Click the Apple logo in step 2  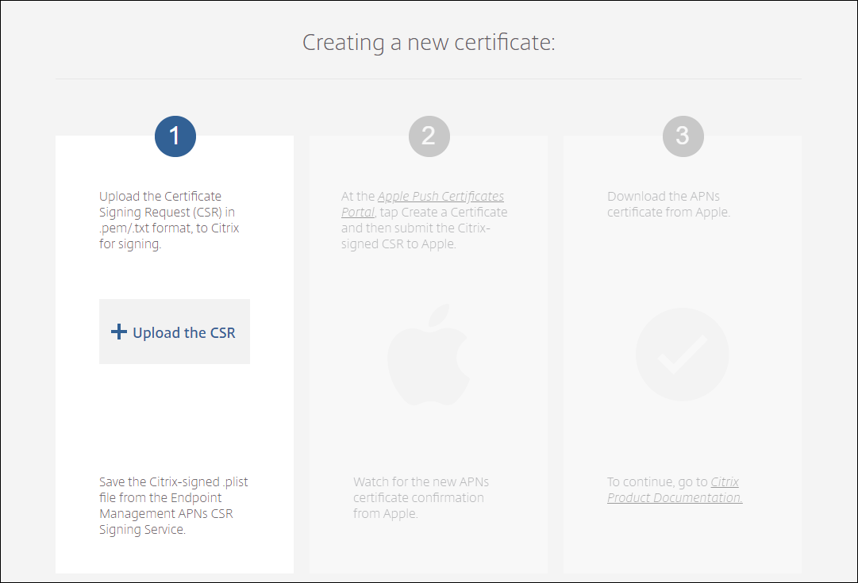[429, 355]
